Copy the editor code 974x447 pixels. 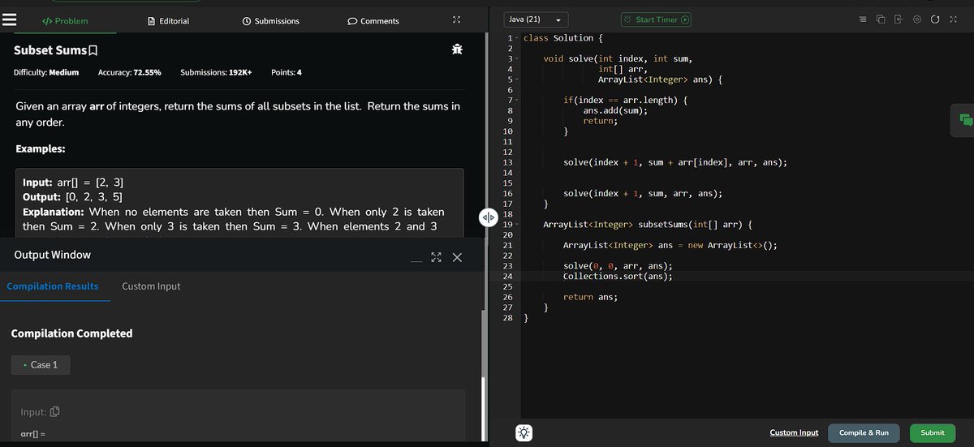pos(881,19)
